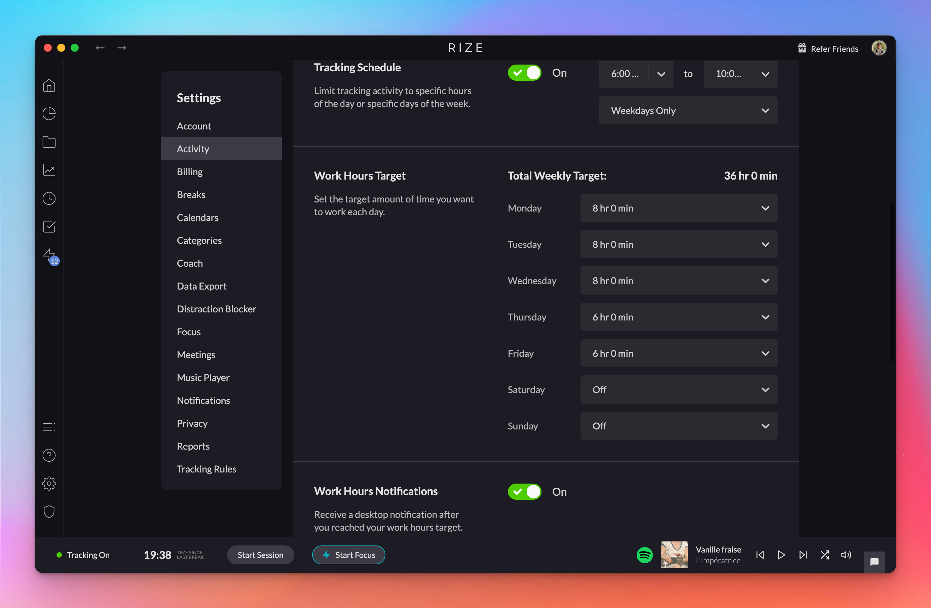Screen dimensions: 931x608
Task: Open the volume speaker control
Action: click(x=846, y=555)
